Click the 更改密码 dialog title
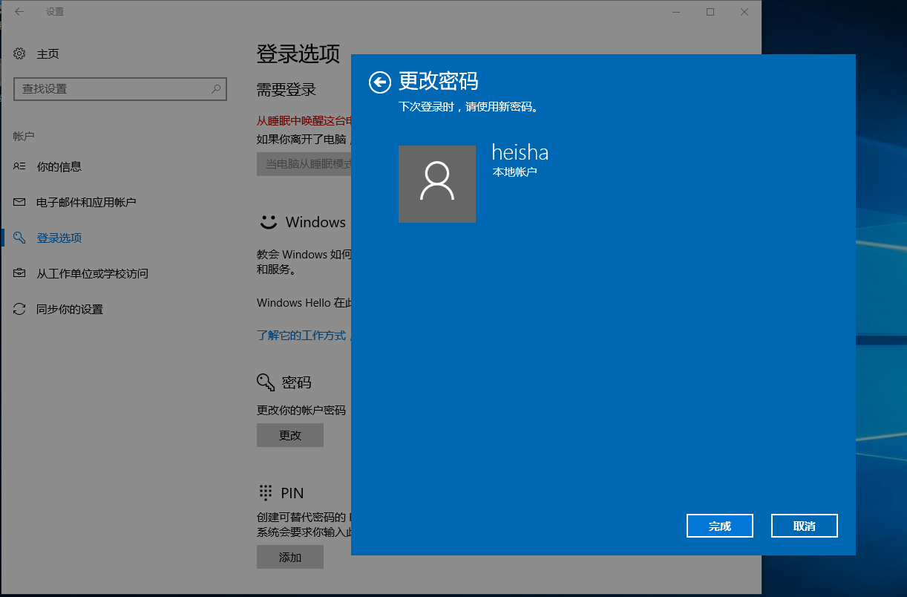The image size is (907, 597). pos(439,81)
